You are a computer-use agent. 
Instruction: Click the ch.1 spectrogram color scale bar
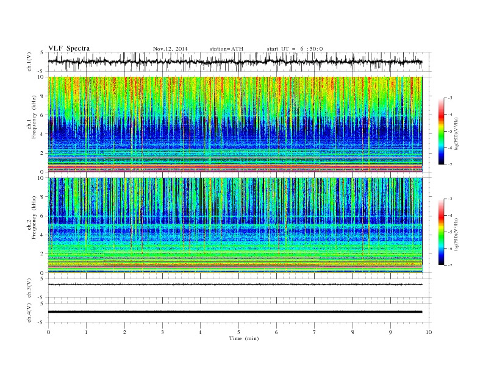click(441, 131)
